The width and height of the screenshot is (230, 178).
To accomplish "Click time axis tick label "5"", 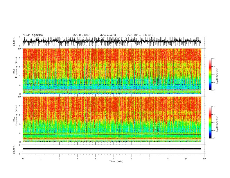I will click(114, 159).
